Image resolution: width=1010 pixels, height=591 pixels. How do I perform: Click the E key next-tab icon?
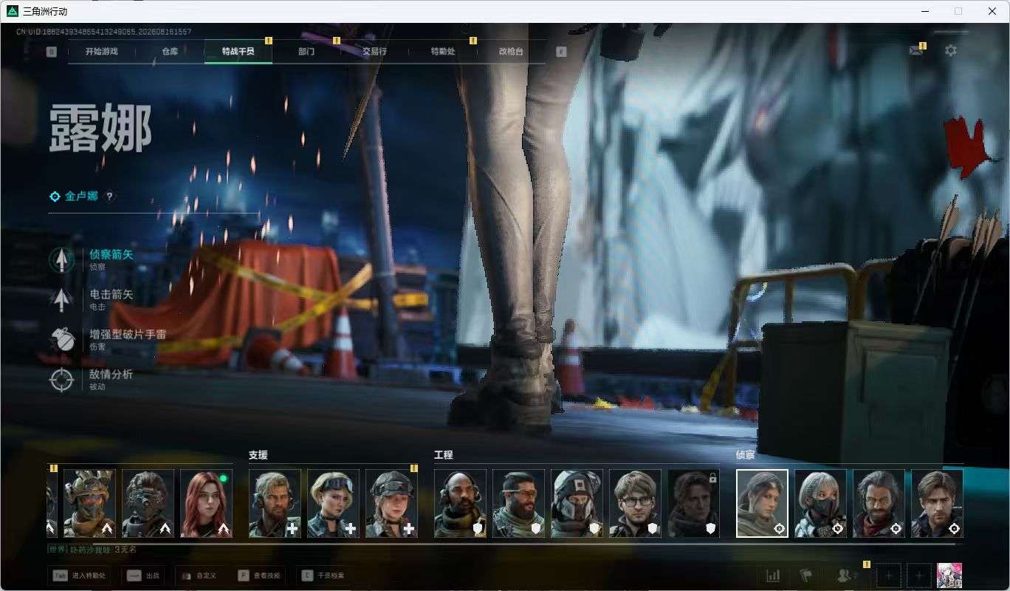tap(561, 52)
